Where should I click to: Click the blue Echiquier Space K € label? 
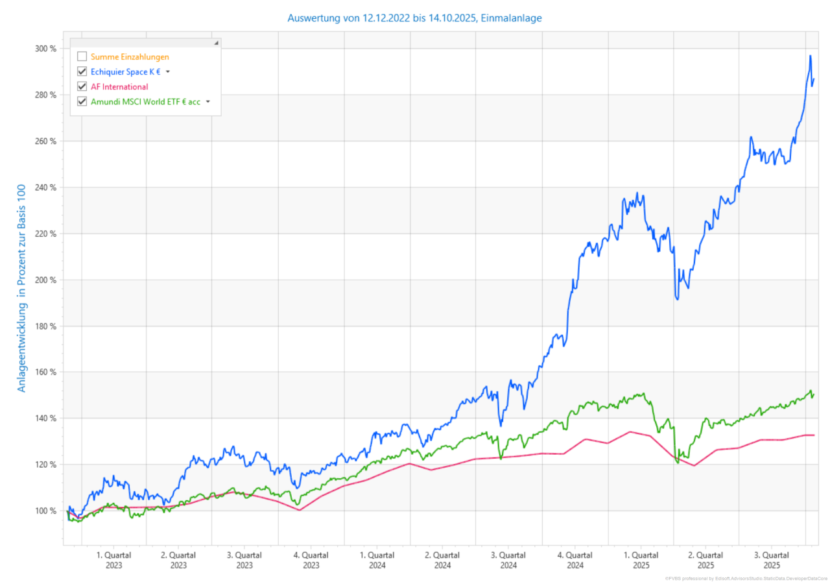coord(125,71)
